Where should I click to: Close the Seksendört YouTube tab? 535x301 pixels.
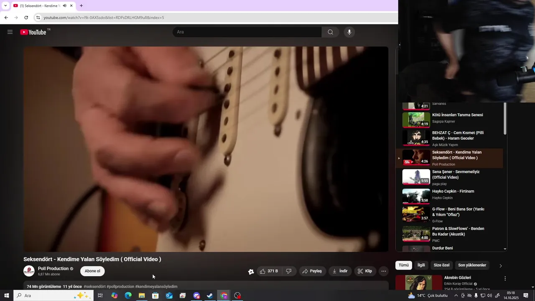point(71,6)
